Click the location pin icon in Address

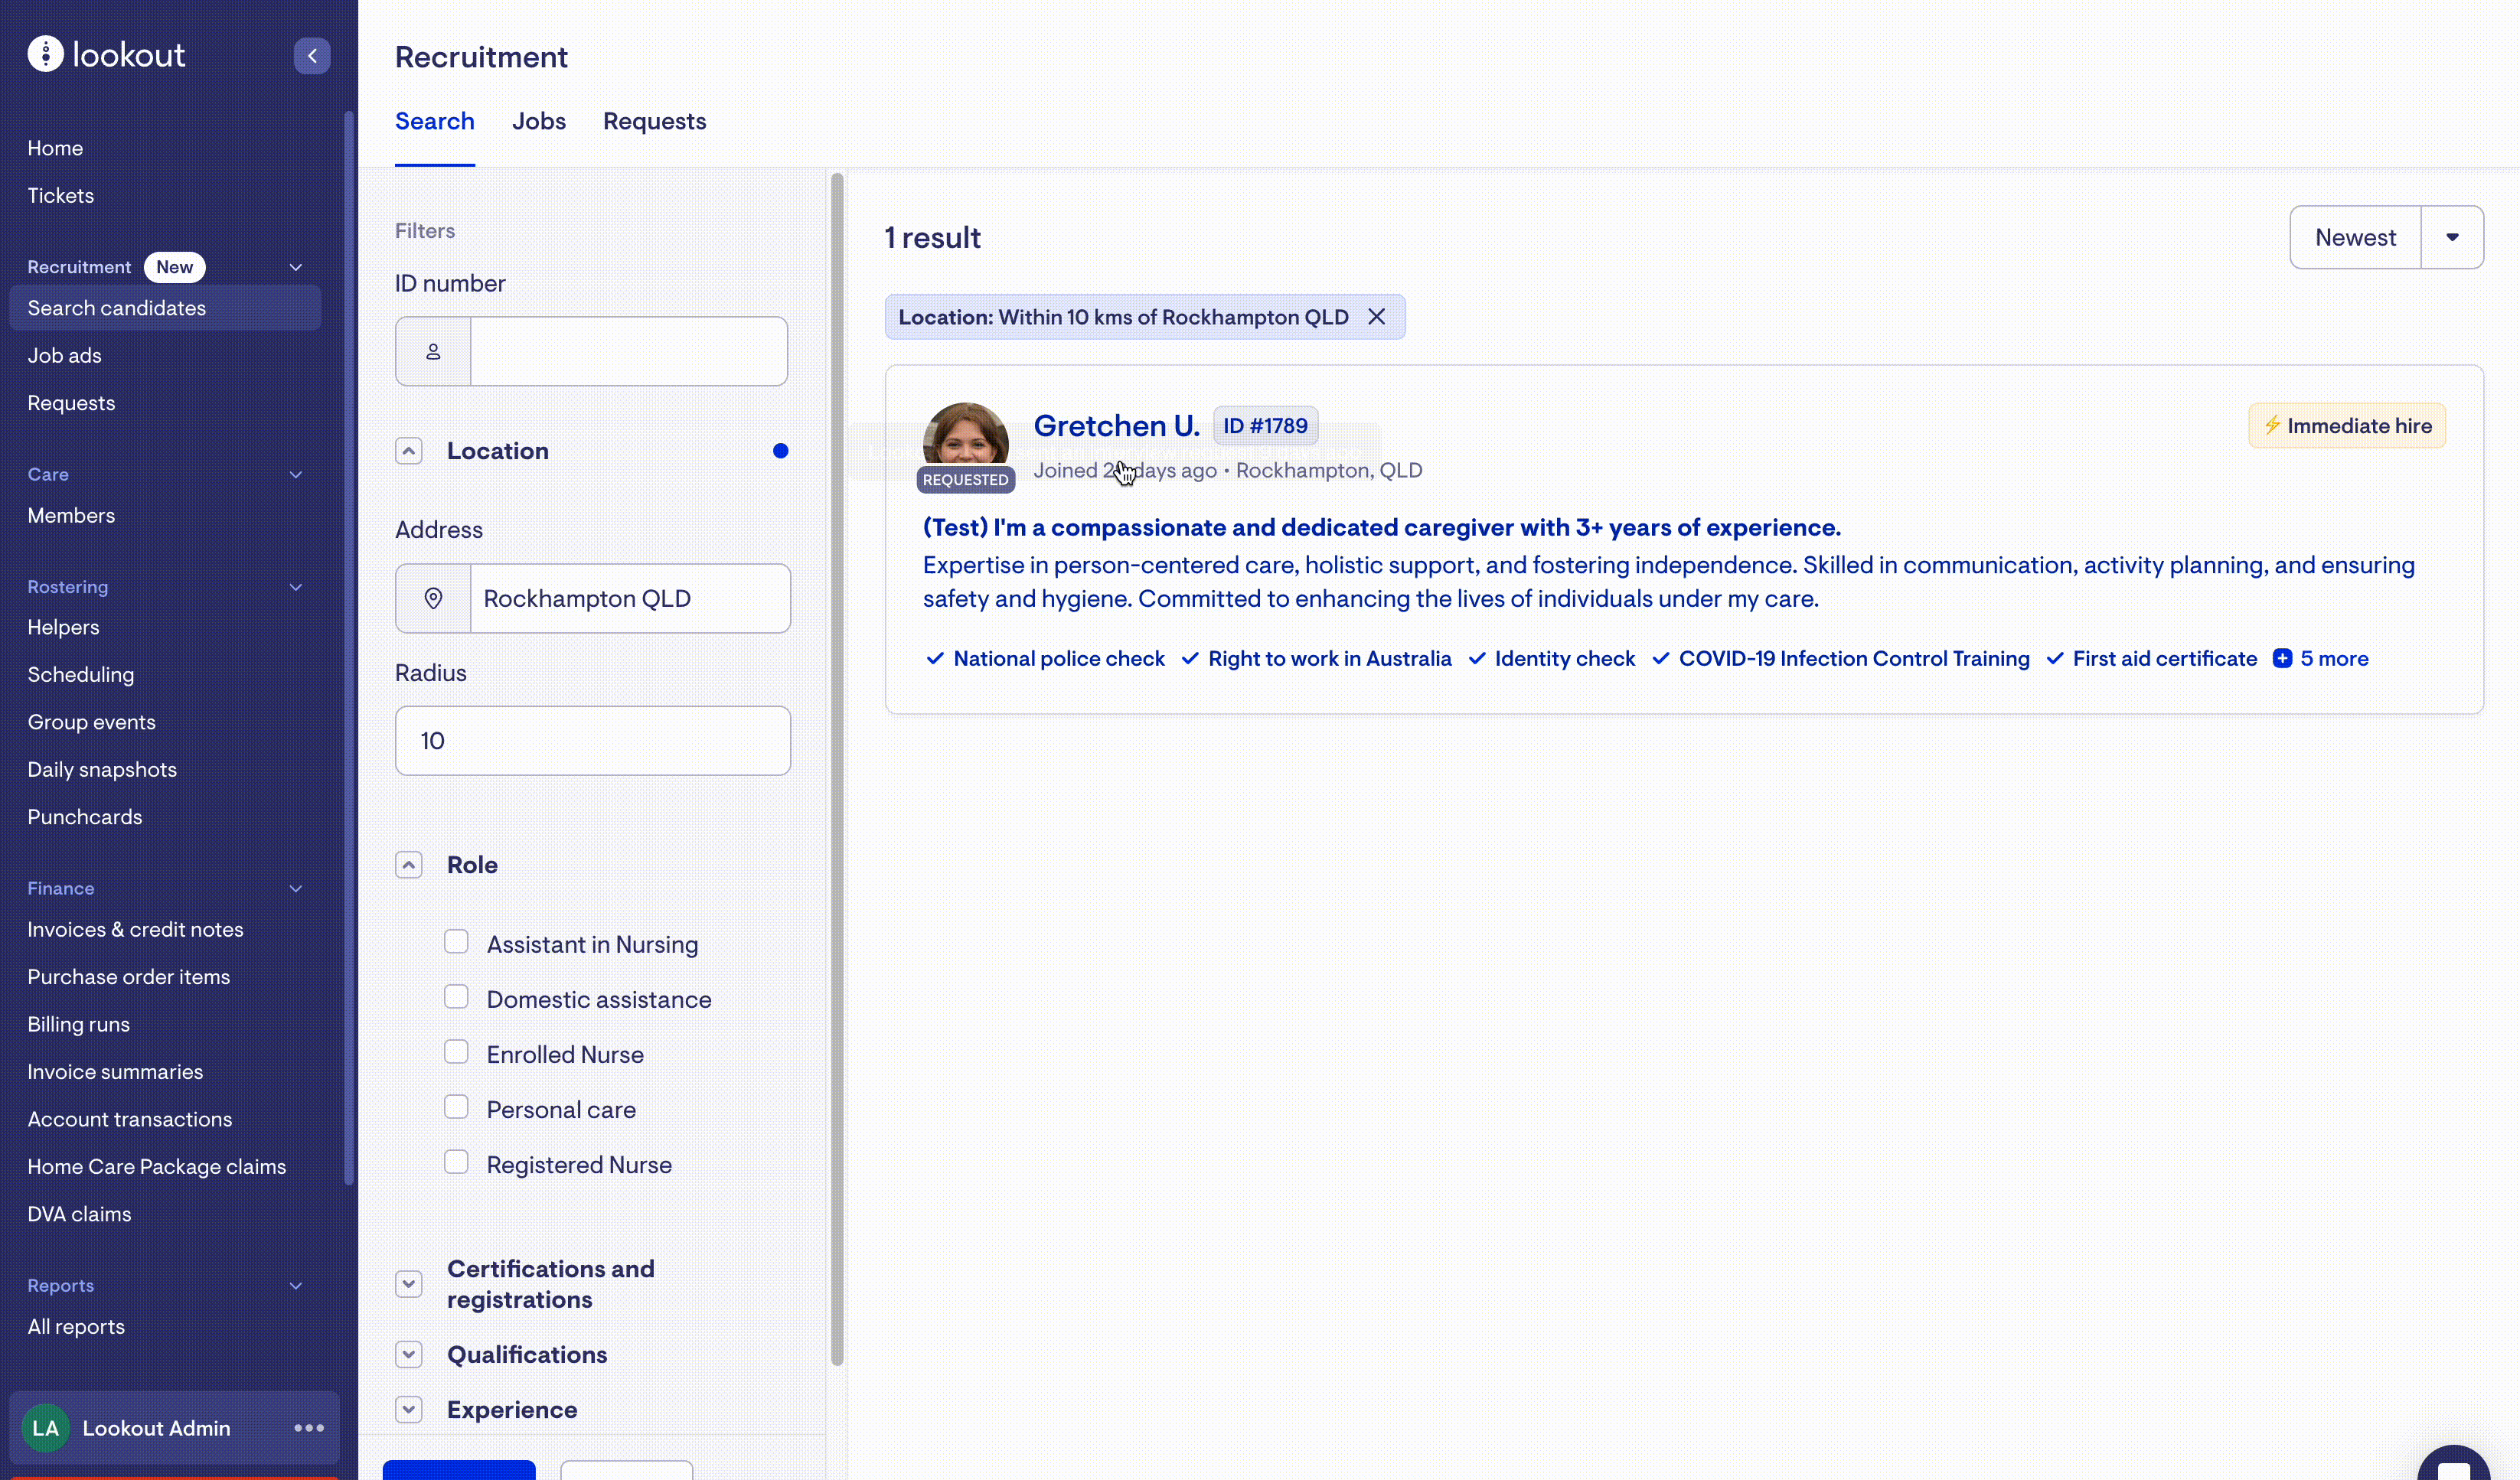tap(433, 598)
